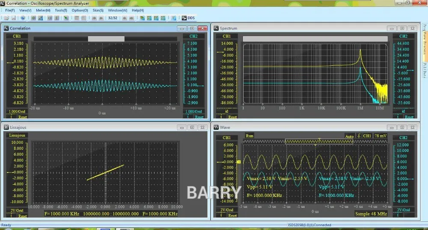Click small t button under CH1 in Wave window

point(221,215)
